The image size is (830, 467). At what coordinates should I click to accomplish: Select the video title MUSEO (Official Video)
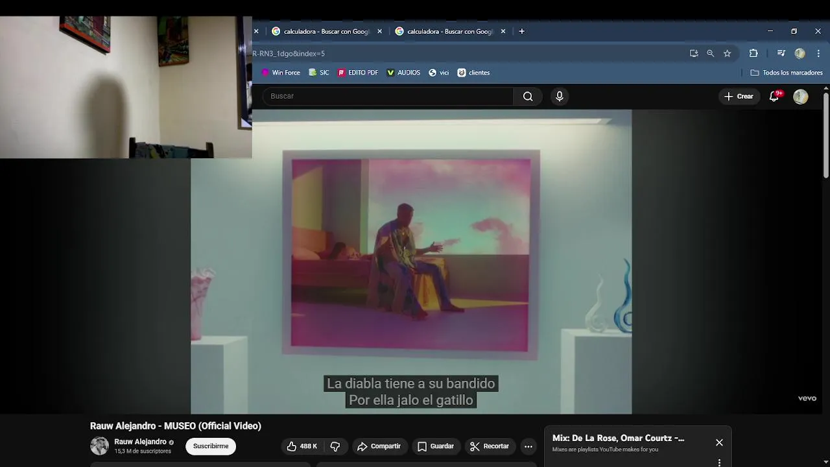pyautogui.click(x=176, y=426)
